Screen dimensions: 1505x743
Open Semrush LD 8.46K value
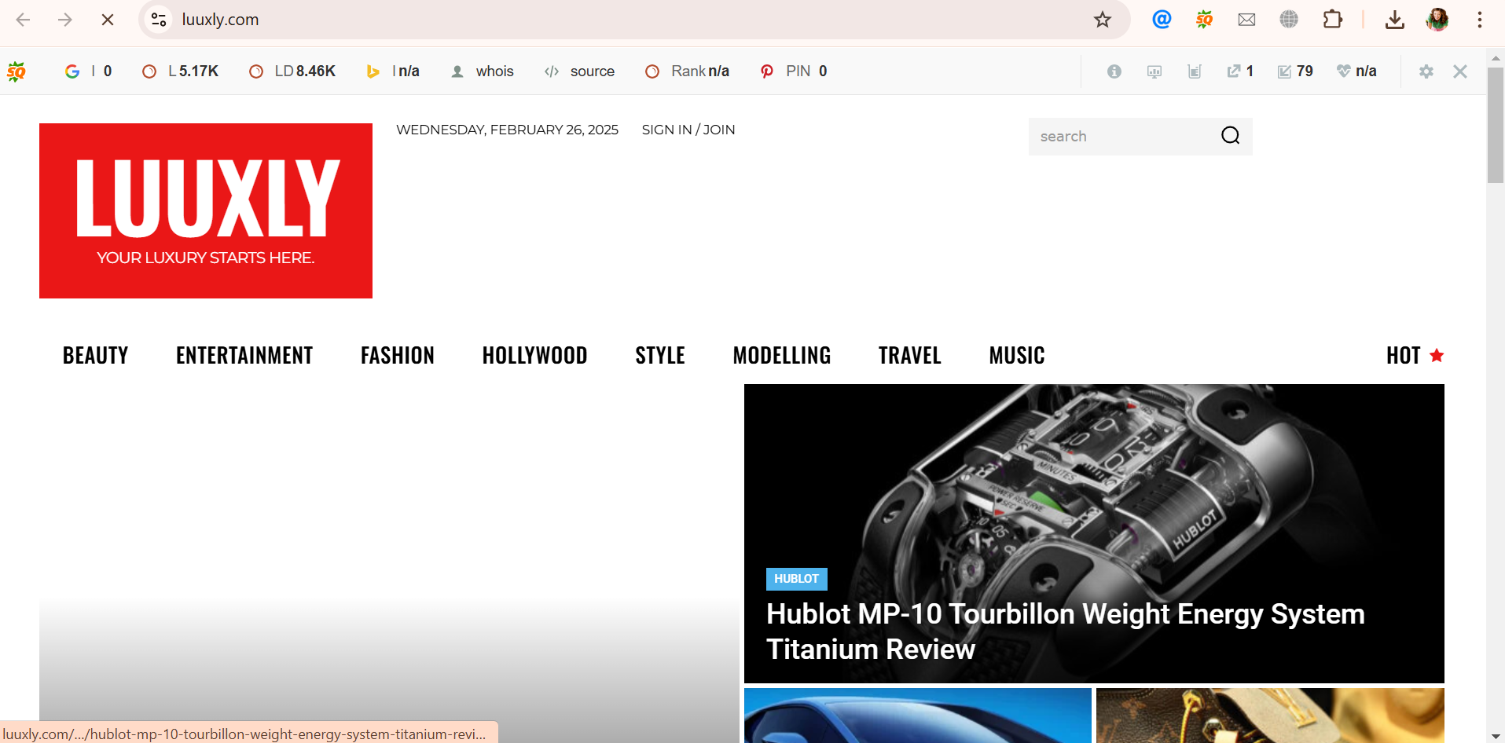pos(292,71)
